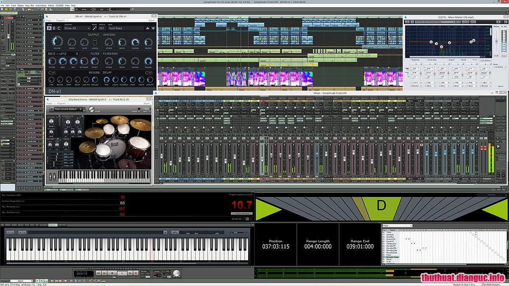Click the open folder icon in main toolbar
This screenshot has height=286, width=509.
[6, 9]
